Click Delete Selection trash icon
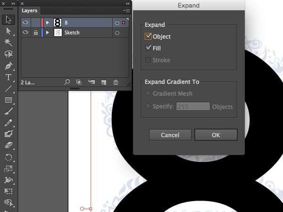This screenshot has height=212, width=283. click(x=116, y=82)
